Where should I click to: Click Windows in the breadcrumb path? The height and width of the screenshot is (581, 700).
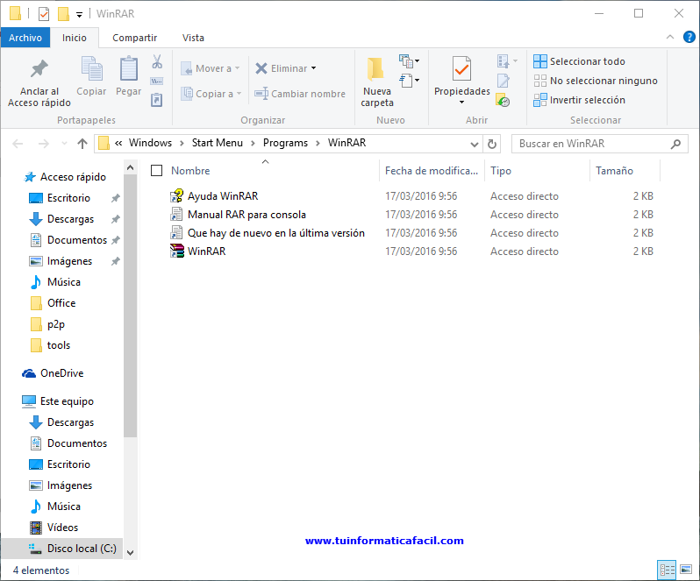click(151, 143)
